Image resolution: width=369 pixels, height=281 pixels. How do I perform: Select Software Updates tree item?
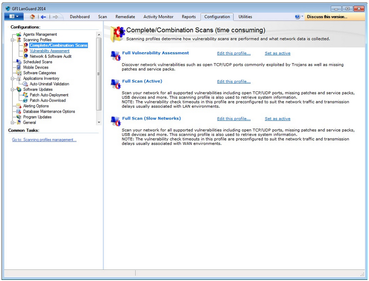tap(38, 89)
